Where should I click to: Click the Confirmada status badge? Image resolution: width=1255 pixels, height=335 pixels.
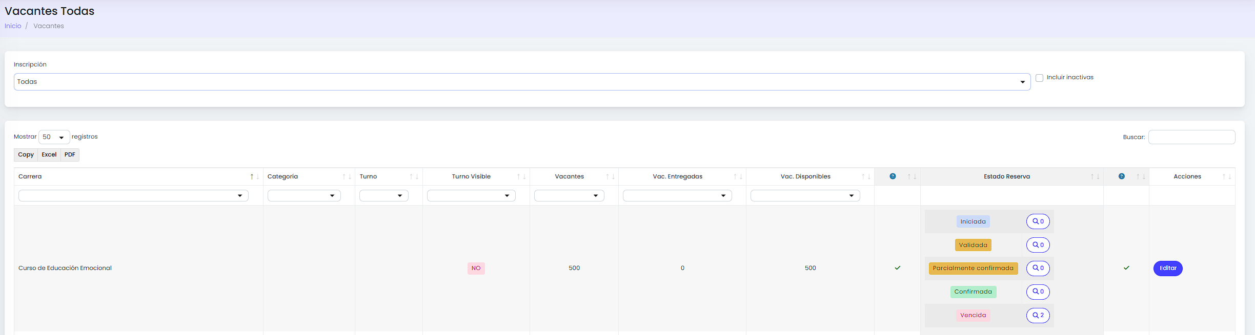point(973,292)
